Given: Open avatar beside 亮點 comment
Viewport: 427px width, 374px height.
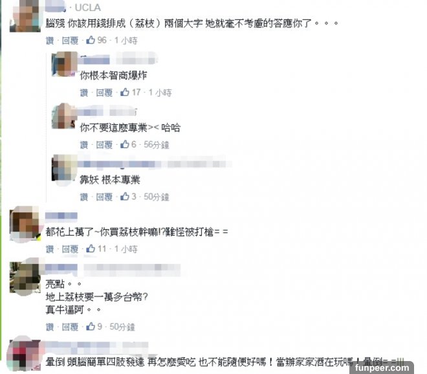Looking at the screenshot, I should (25, 277).
